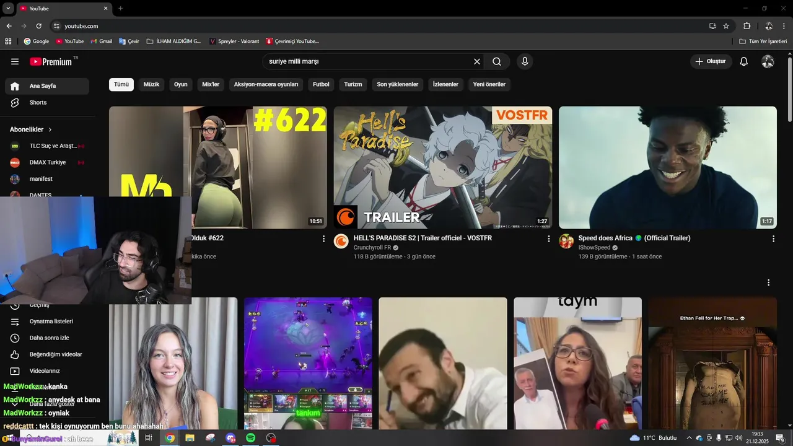Start voice search with microphone icon
Viewport: 793px width, 446px height.
[525, 61]
